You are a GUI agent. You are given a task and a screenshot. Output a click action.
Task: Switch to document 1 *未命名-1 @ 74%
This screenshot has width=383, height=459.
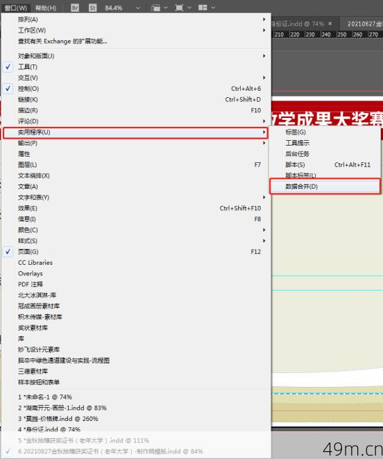[x=136, y=397]
